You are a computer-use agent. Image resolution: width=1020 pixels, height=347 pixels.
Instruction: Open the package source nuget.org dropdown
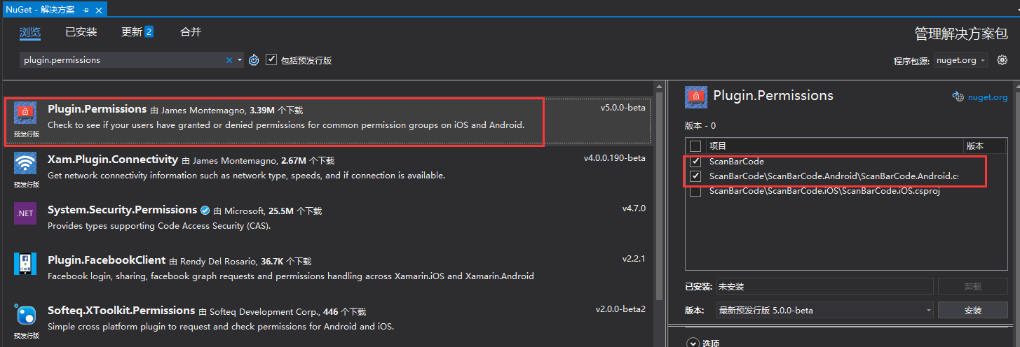[960, 60]
